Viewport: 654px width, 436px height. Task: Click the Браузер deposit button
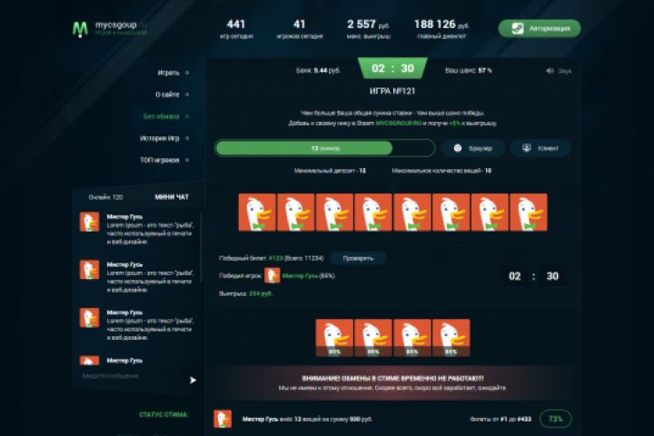coord(473,148)
